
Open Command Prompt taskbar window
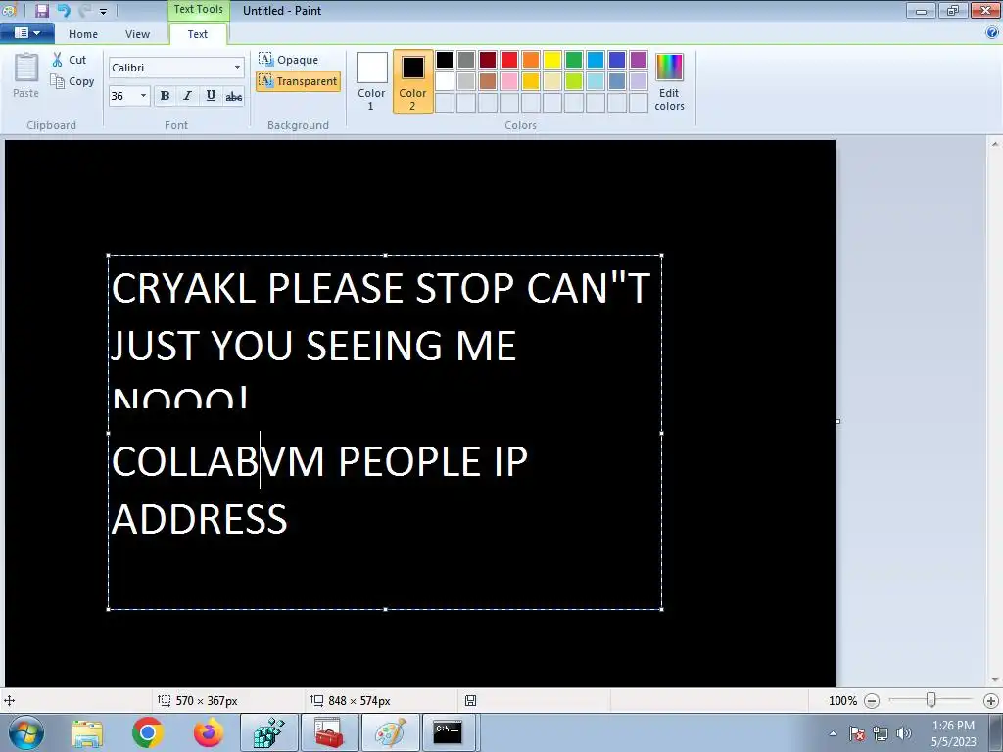448,732
